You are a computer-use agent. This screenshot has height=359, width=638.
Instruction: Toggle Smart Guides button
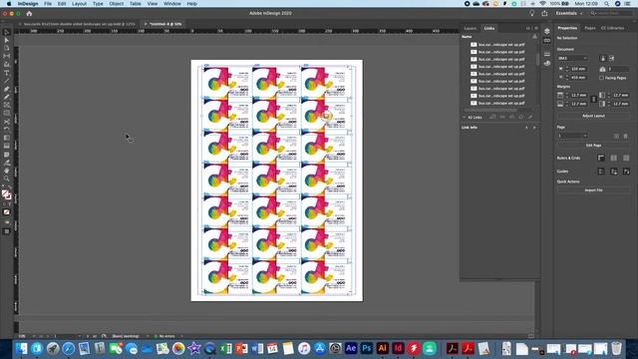tap(626, 172)
